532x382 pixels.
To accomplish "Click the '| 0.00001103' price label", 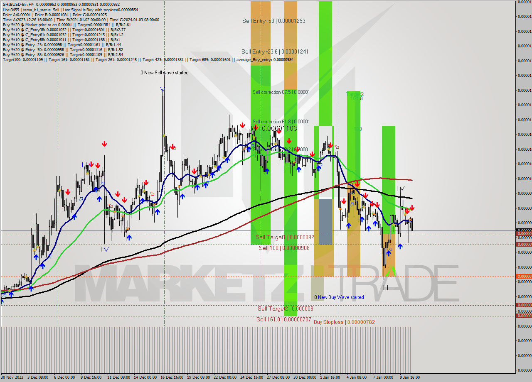I will [278, 129].
